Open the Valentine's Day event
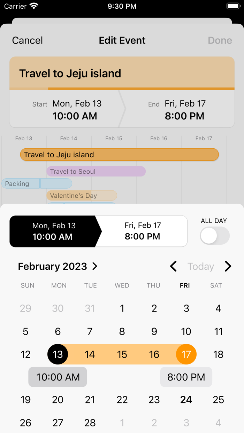The image size is (244, 433). click(x=82, y=196)
